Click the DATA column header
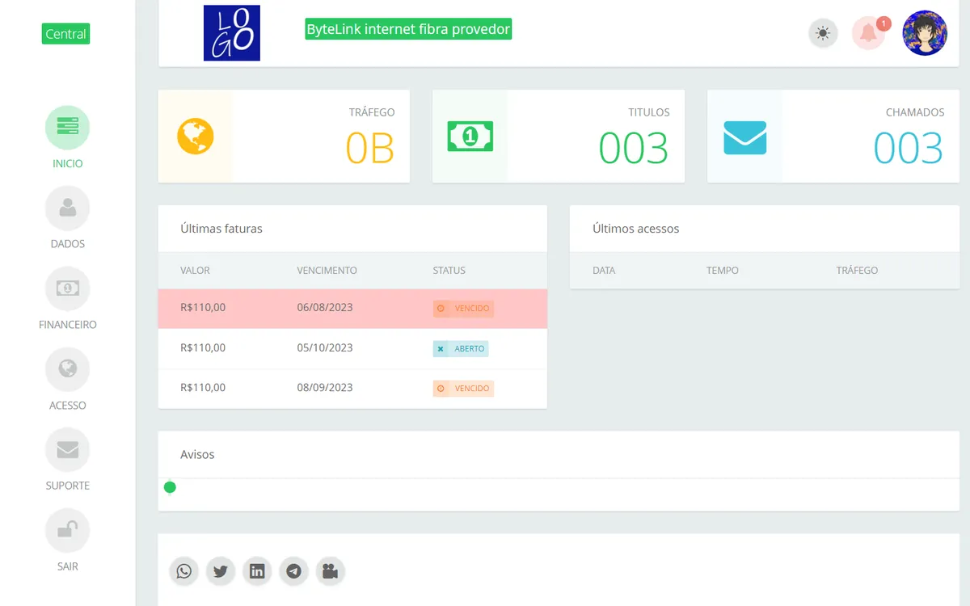The height and width of the screenshot is (606, 970). [604, 271]
